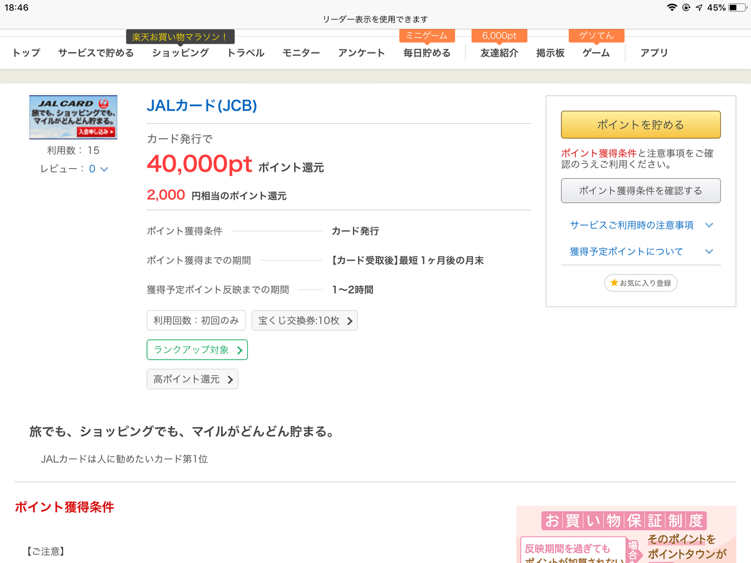Click the 6,000pt orange badge

499,36
